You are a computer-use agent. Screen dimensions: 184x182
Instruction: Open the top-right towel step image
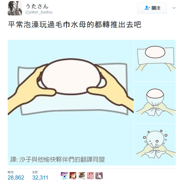tap(155, 61)
